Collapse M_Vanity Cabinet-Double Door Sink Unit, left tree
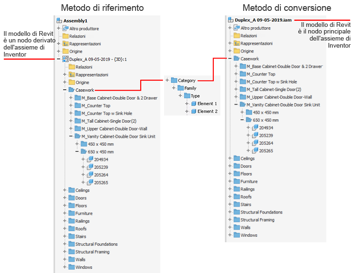The width and height of the screenshot is (354, 273). [71, 136]
